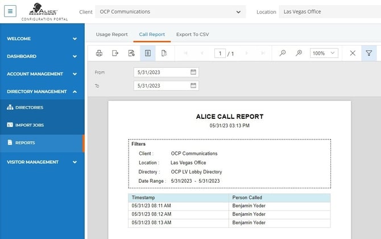Zoom in on the report
Viewport: 381px width, 239px height.
(x=299, y=53)
